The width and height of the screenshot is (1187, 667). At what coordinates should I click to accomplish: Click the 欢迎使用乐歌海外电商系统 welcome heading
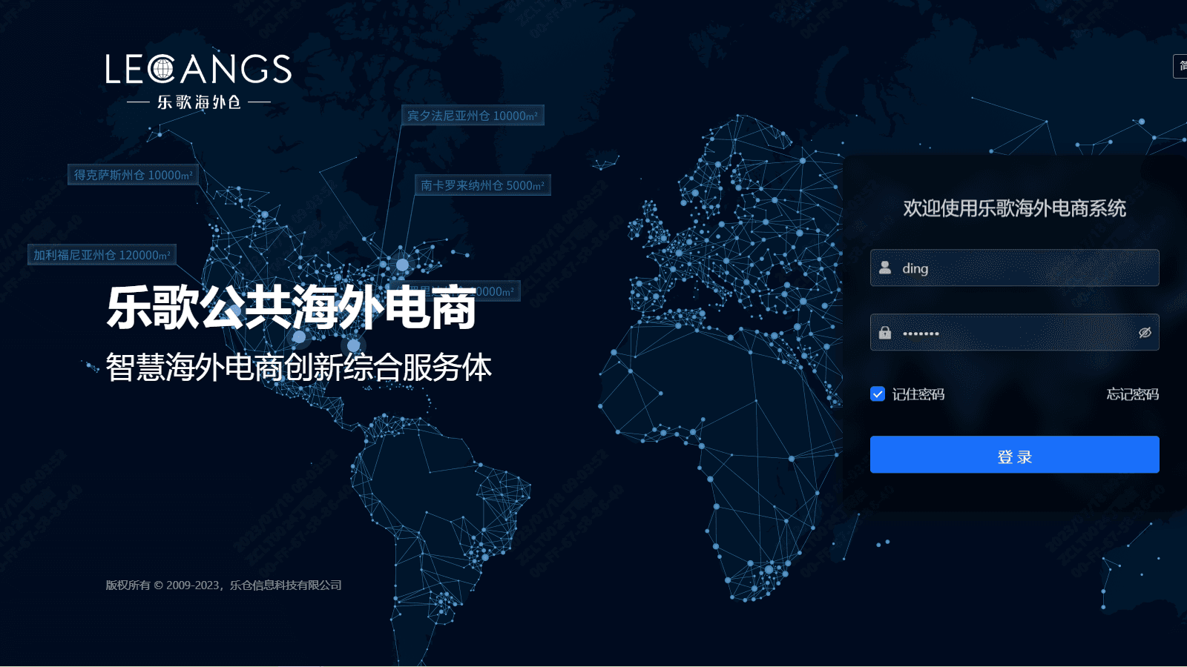click(x=1014, y=209)
